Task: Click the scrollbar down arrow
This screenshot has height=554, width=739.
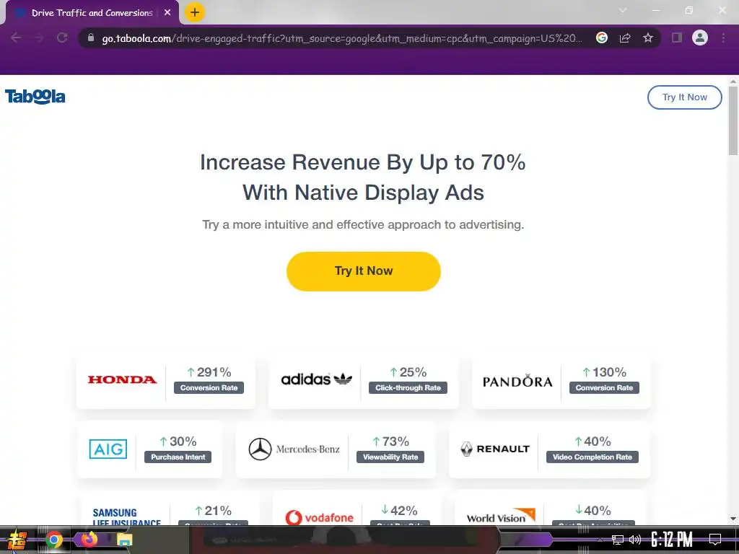Action: pos(733,519)
